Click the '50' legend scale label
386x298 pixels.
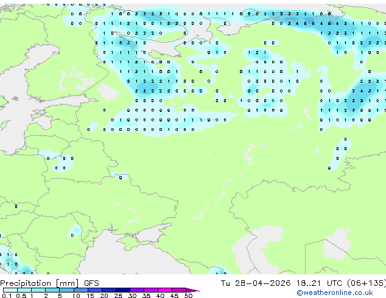[188, 296]
